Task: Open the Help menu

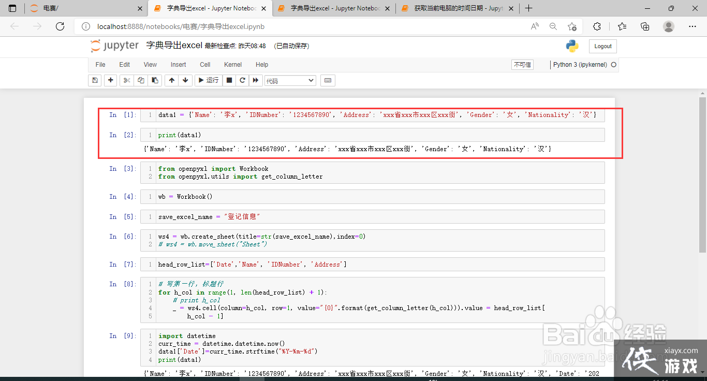Action: point(262,65)
